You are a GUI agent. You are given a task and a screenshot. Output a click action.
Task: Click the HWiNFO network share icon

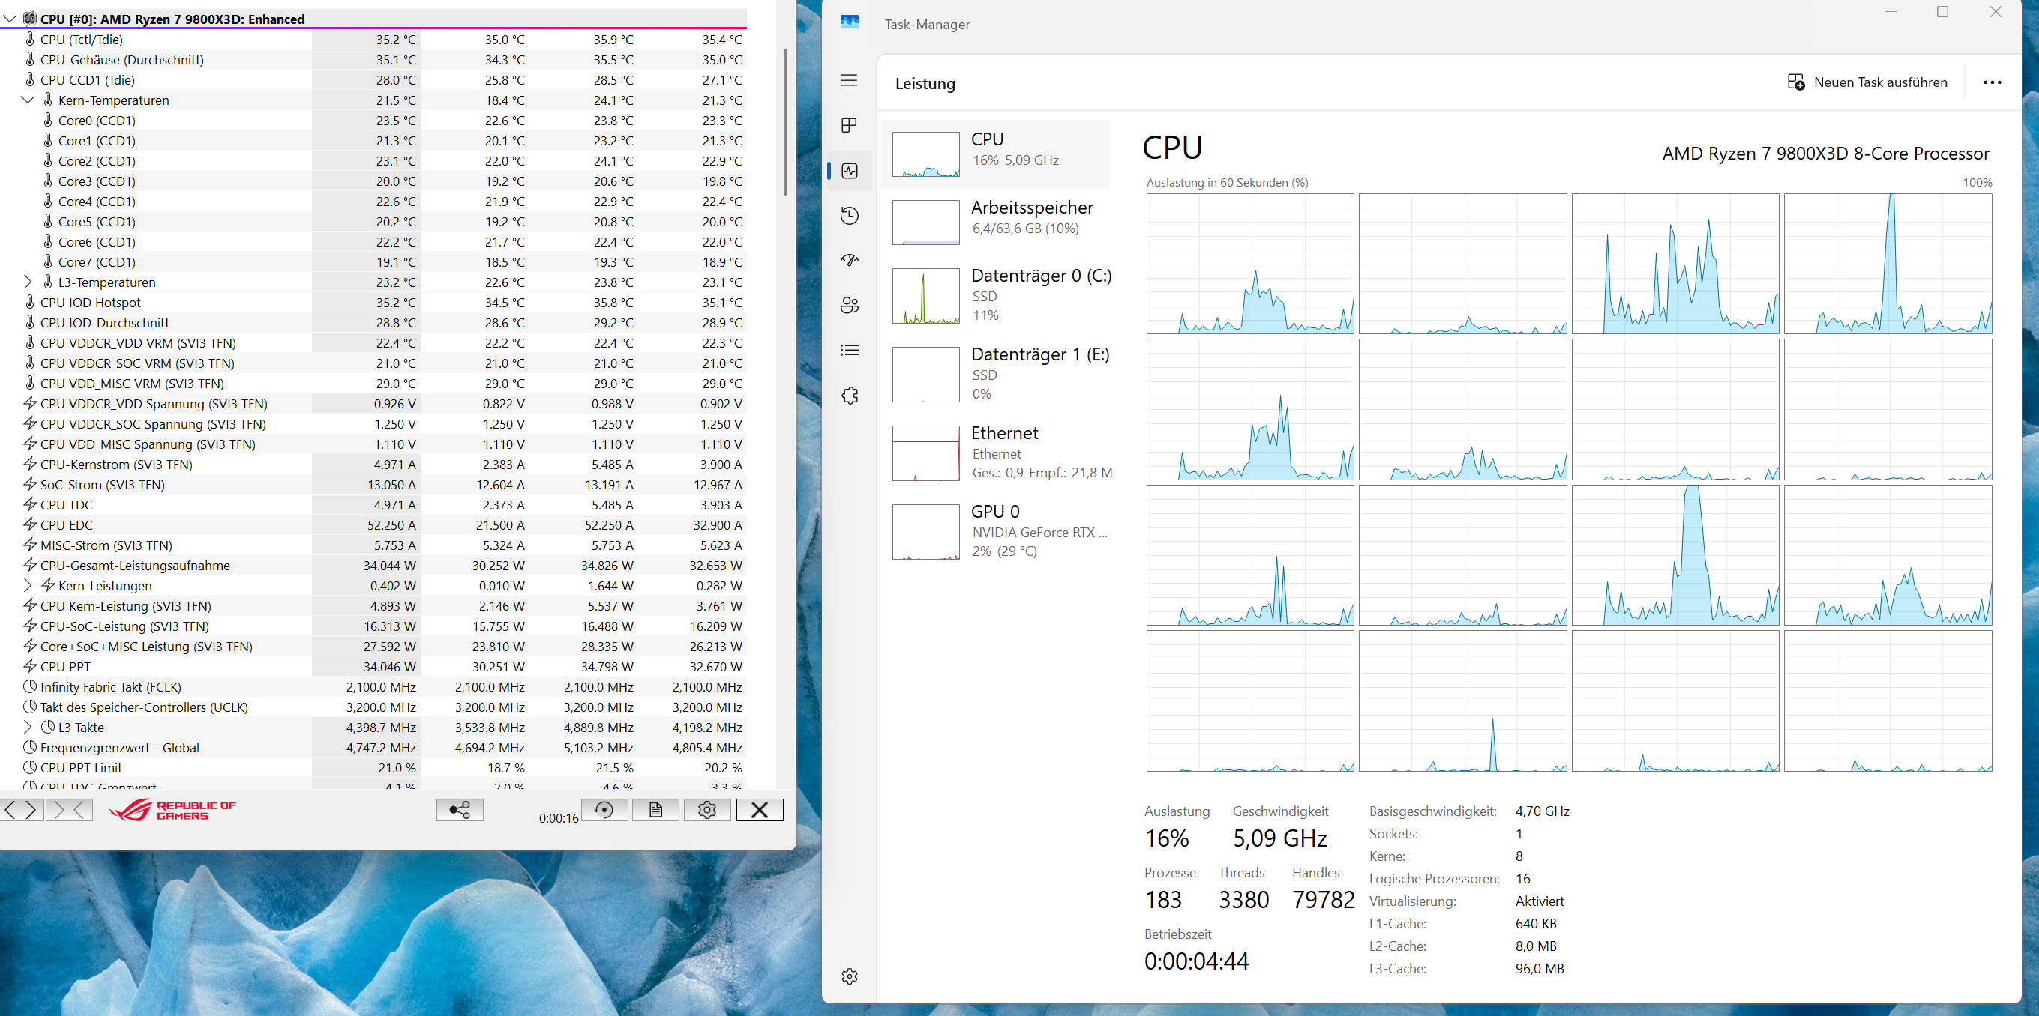459,810
